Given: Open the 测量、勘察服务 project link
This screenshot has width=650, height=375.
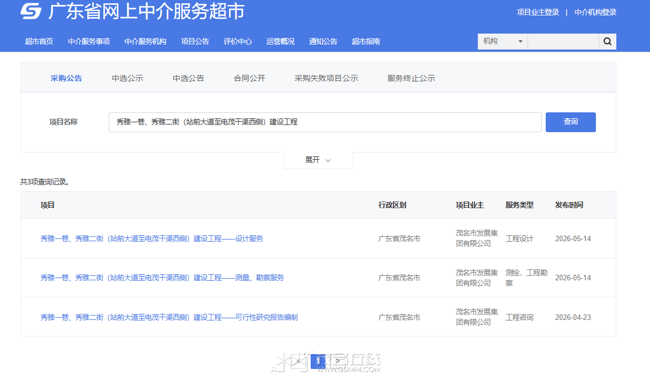Looking at the screenshot, I should click(x=162, y=278).
